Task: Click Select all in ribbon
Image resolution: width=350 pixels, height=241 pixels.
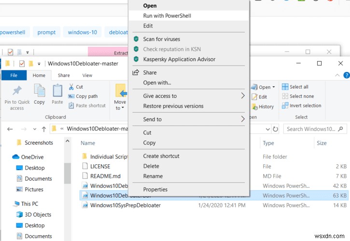Action: [295, 87]
